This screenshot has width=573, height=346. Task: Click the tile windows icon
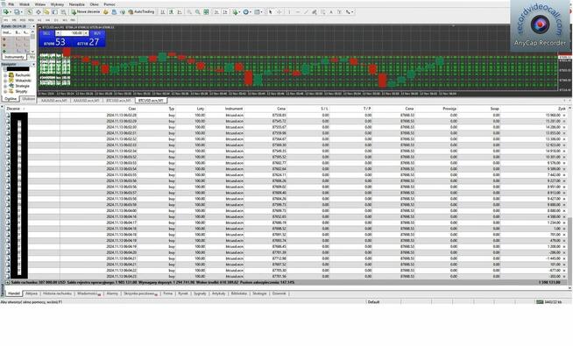point(206,12)
